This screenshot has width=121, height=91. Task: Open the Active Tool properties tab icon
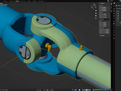click(114, 6)
